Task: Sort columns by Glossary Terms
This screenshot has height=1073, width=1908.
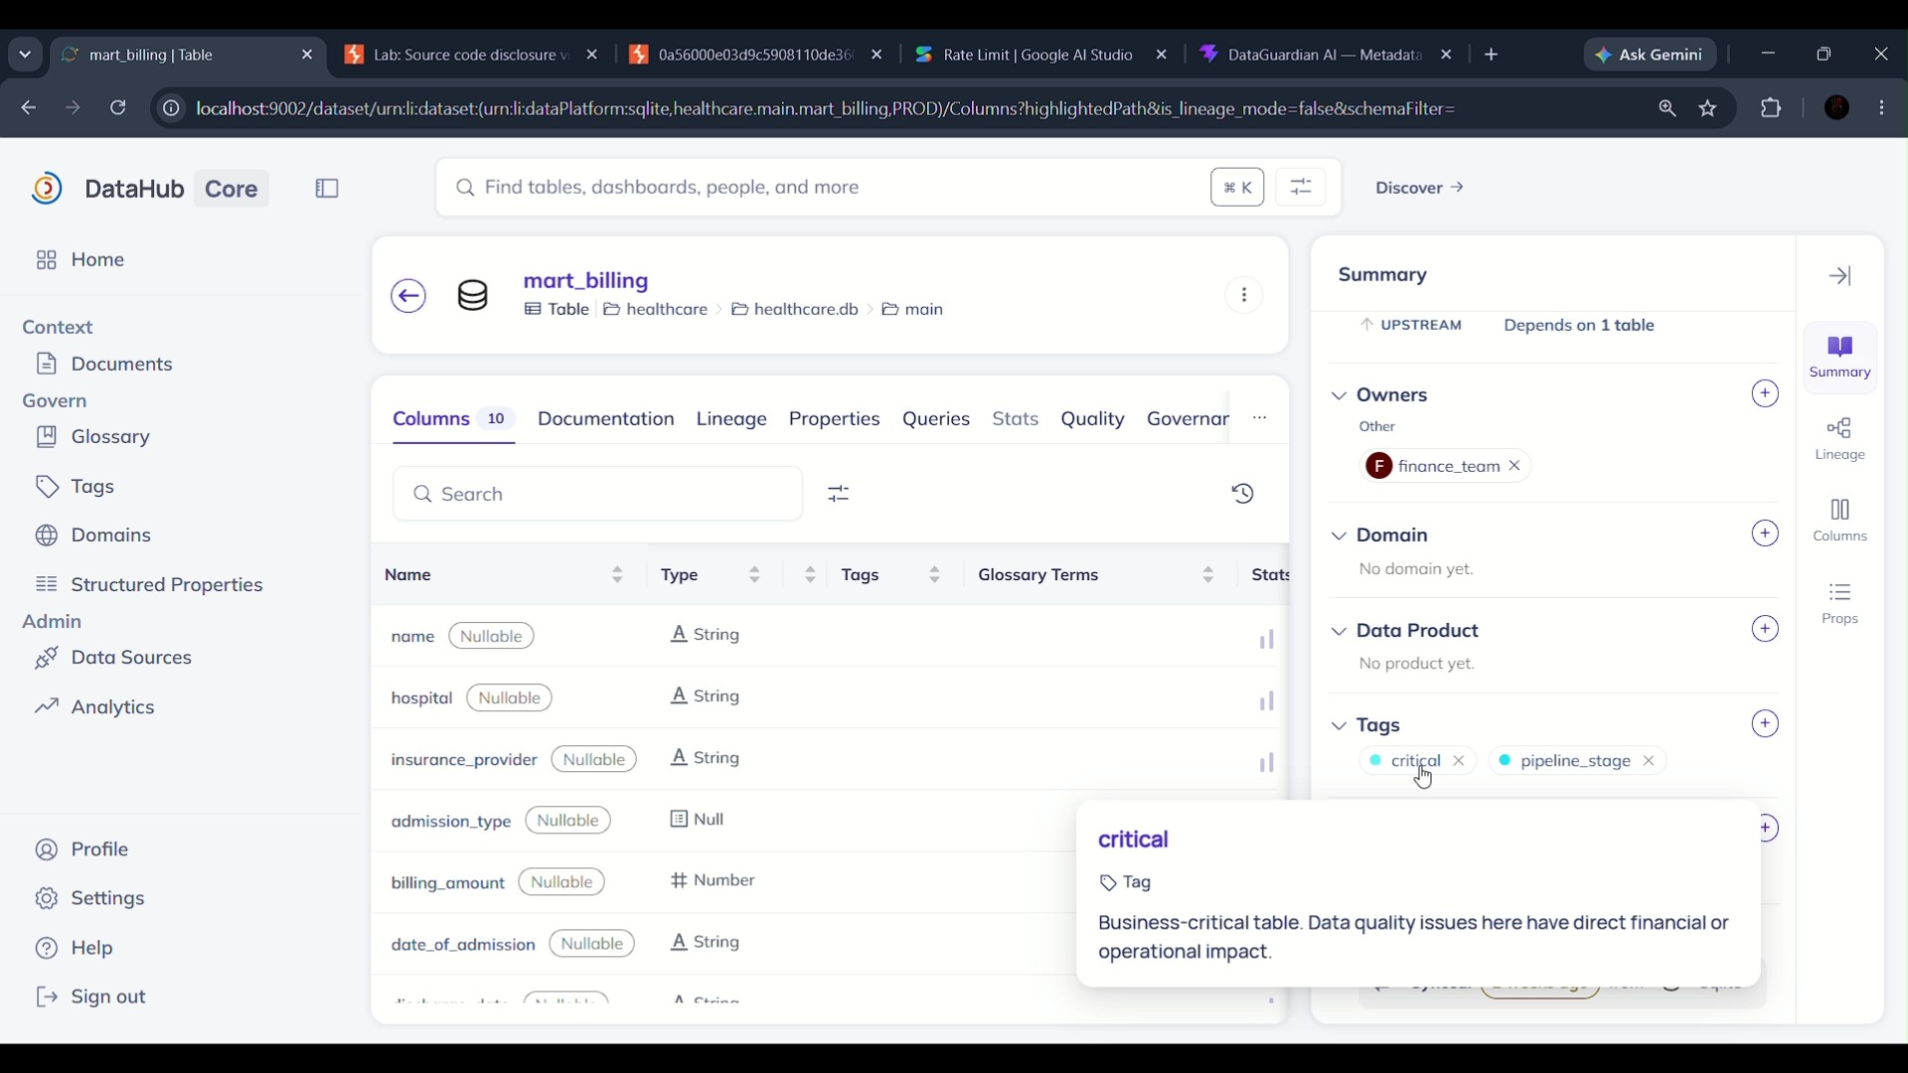Action: (1207, 575)
